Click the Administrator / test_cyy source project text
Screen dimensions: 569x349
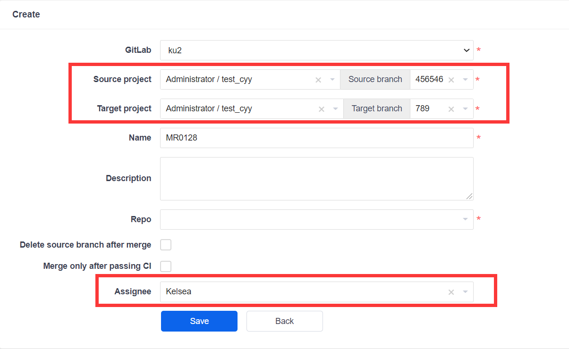(209, 80)
